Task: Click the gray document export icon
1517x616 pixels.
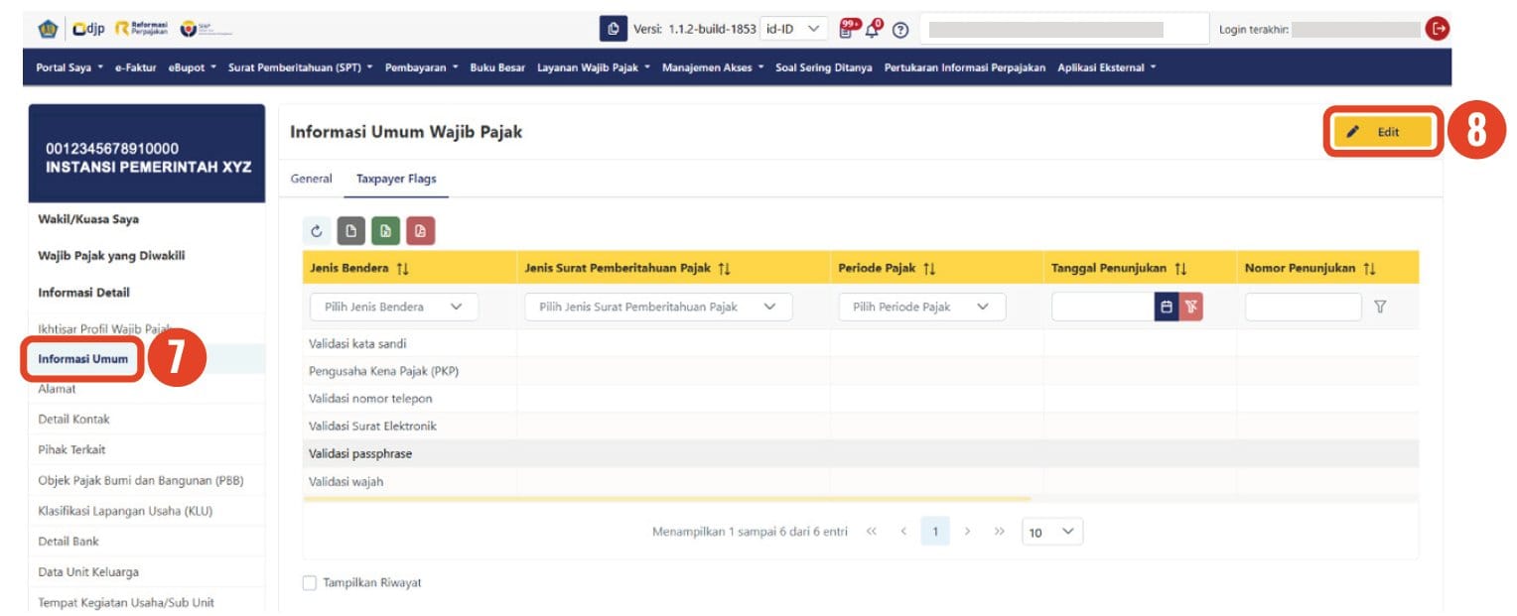Action: tap(351, 231)
